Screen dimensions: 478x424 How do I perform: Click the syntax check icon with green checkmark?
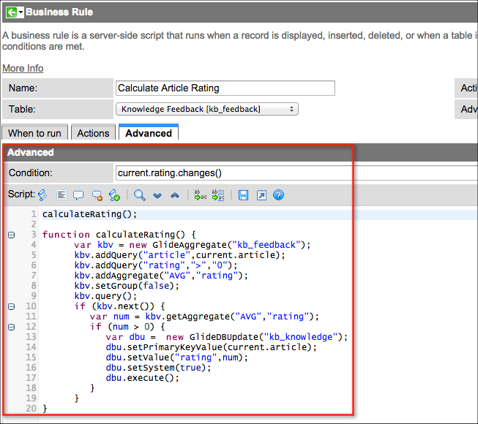pos(114,195)
